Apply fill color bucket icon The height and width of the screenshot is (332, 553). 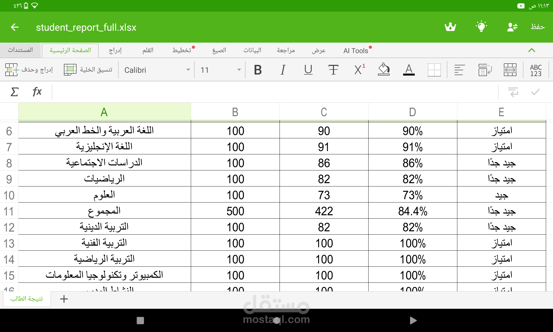click(384, 70)
